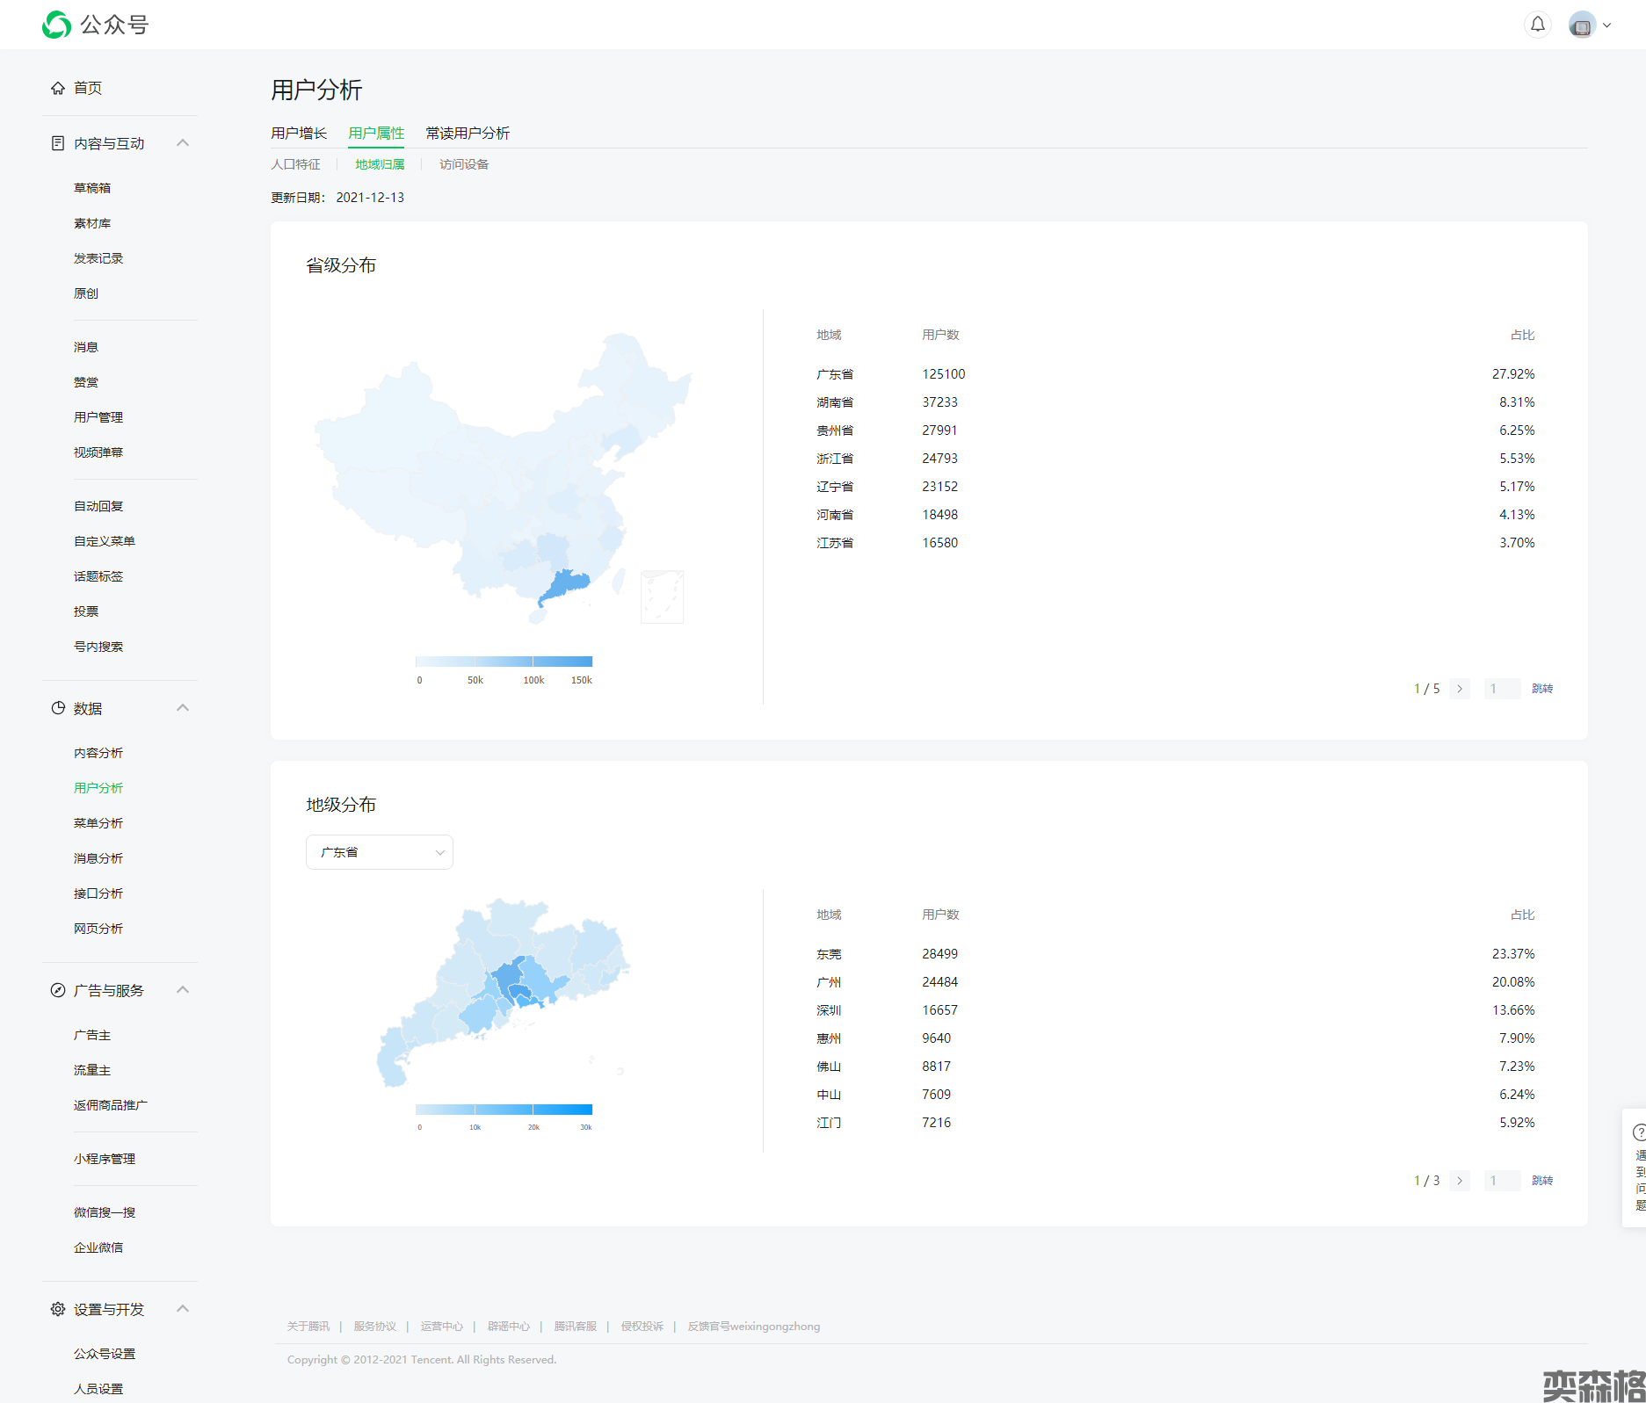Screen dimensions: 1646x1403
Task: Click the page number field under 地级分布
Action: [1501, 1181]
